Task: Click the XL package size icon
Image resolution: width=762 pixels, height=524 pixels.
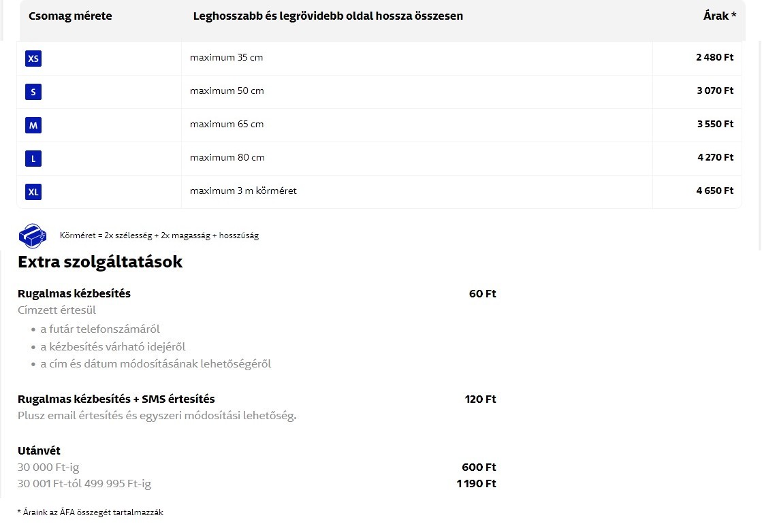Action: 33,192
